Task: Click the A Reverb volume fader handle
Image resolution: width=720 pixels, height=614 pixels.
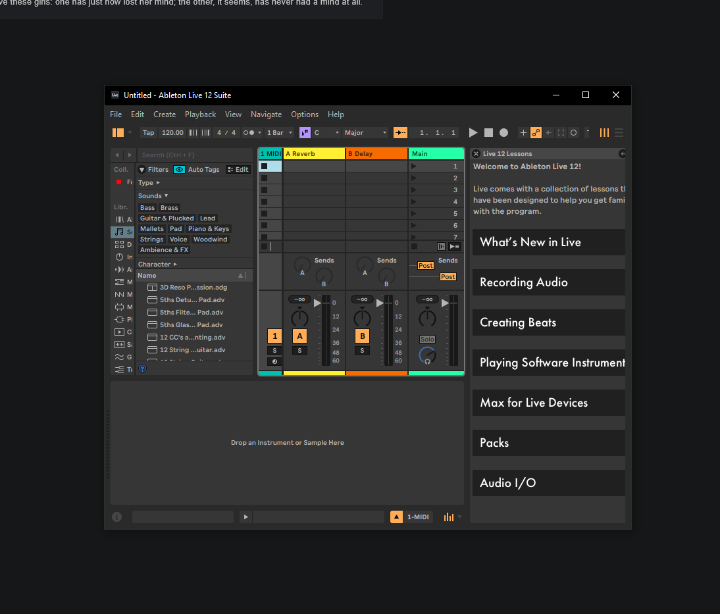Action: (x=317, y=303)
